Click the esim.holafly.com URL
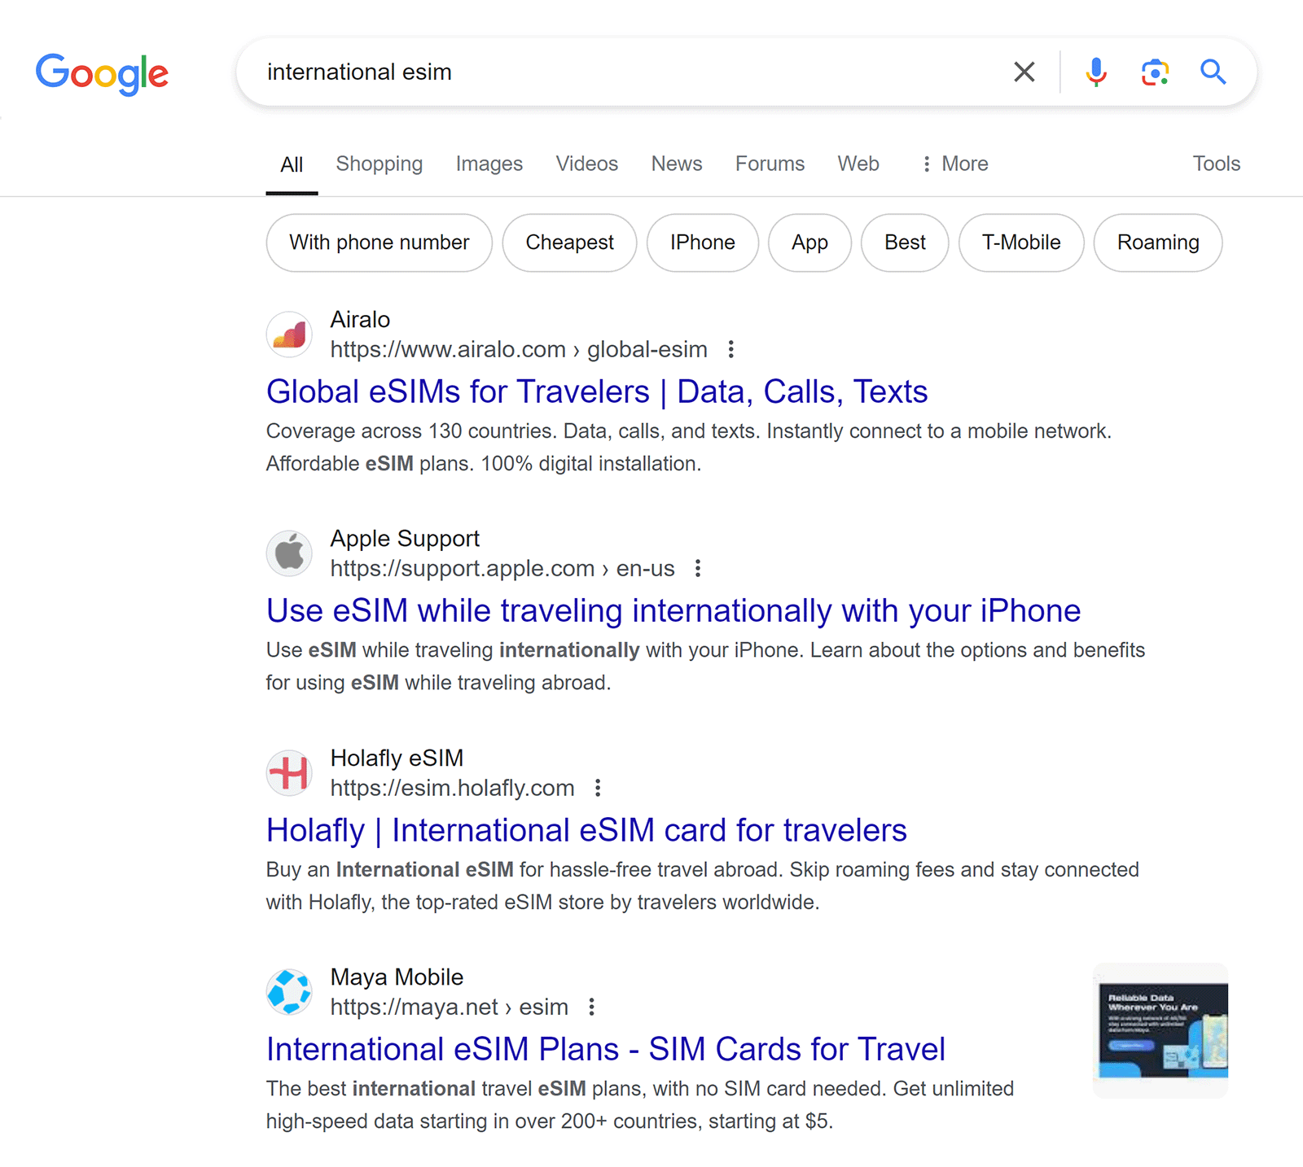Screen dimensions: 1303x1167 point(452,788)
